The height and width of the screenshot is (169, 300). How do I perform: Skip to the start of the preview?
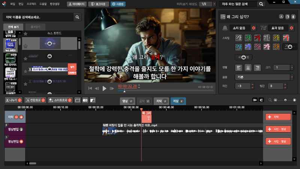90,88
